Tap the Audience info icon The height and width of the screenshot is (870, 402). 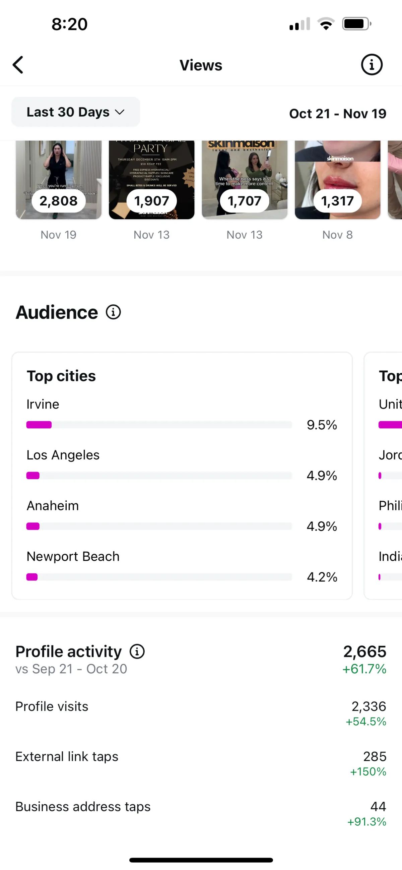coord(114,312)
